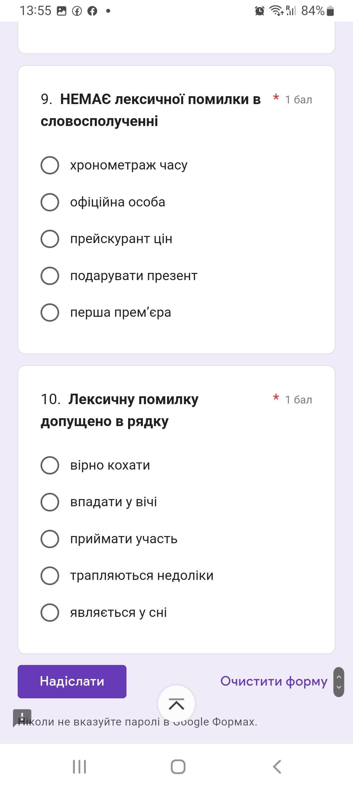Pick the 'прейскурант цін' radio button
The image size is (353, 788).
click(50, 239)
